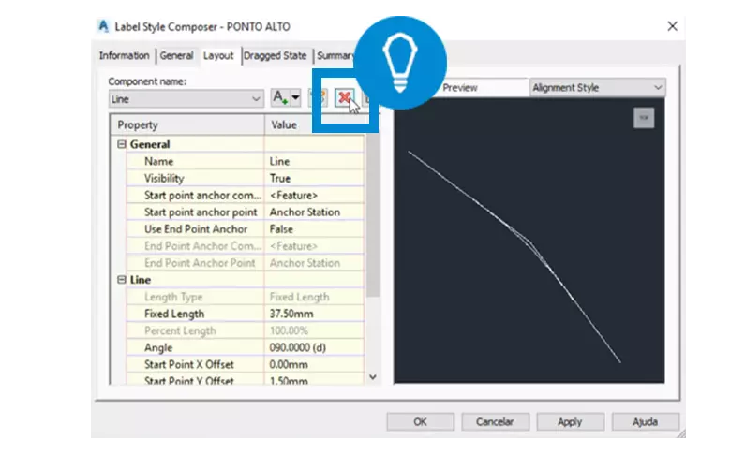The image size is (745, 454).
Task: Collapse the General property group
Action: click(x=122, y=144)
